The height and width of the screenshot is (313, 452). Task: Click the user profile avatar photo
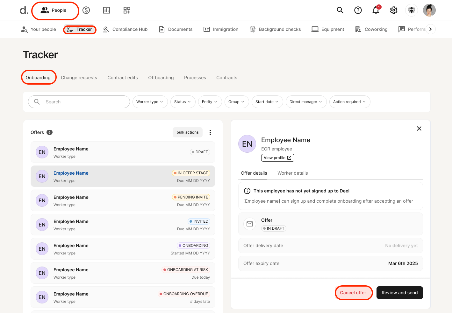click(429, 10)
